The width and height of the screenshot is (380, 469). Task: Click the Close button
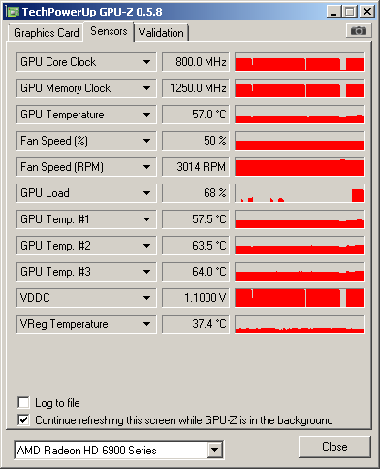(x=334, y=447)
